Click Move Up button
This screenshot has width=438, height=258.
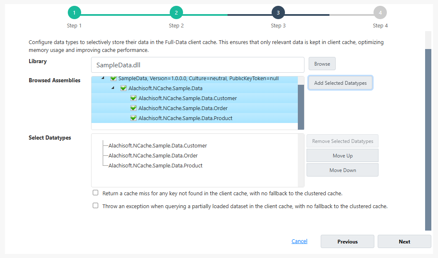pos(342,156)
